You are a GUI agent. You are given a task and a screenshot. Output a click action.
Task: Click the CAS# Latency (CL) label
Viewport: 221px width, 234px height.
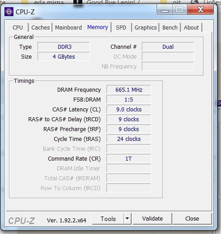76,110
